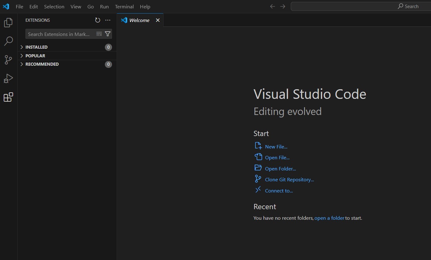Open the filter extensions funnel menu
Viewport: 431px width, 260px height.
pos(108,34)
